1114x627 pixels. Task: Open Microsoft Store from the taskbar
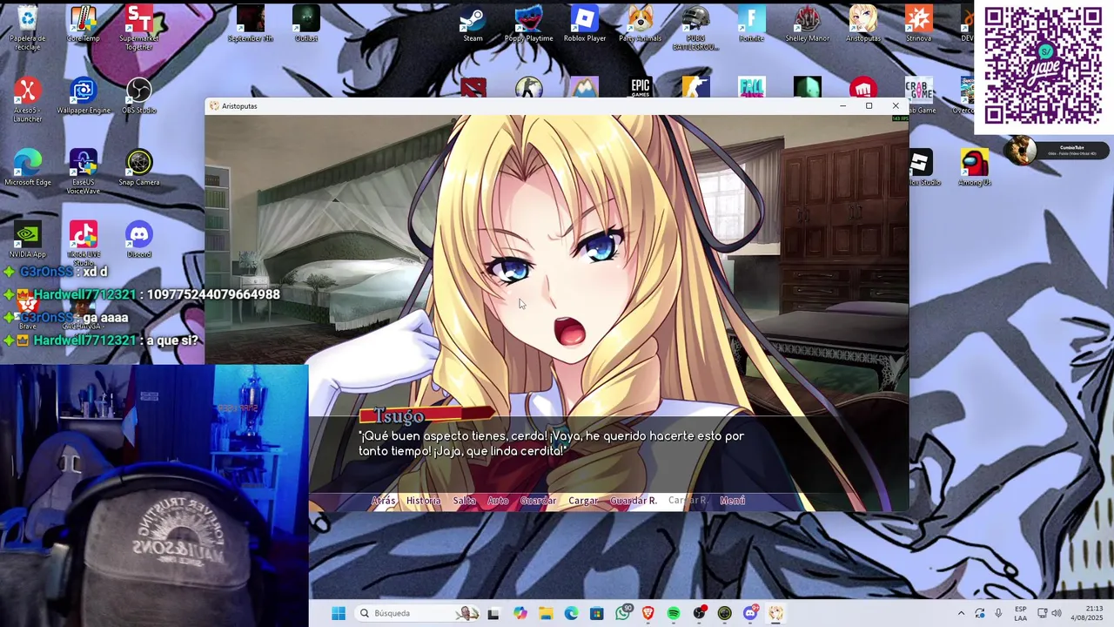tap(596, 613)
